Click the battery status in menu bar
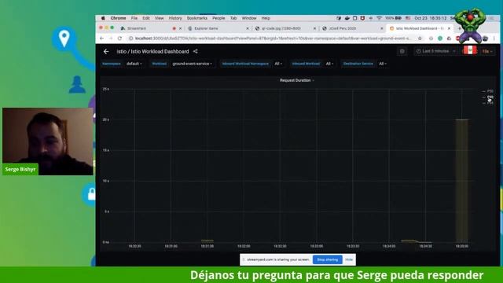This screenshot has width=503, height=283. tap(393, 18)
